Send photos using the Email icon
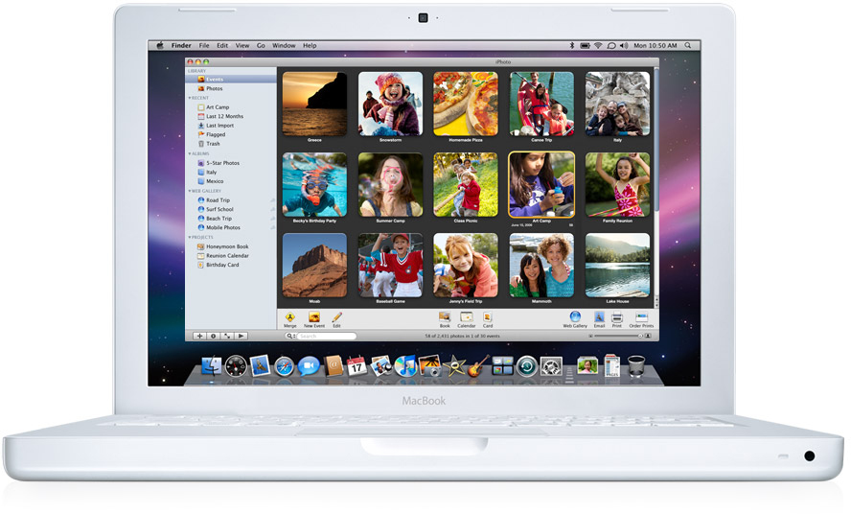This screenshot has height=514, width=851. coord(599,316)
